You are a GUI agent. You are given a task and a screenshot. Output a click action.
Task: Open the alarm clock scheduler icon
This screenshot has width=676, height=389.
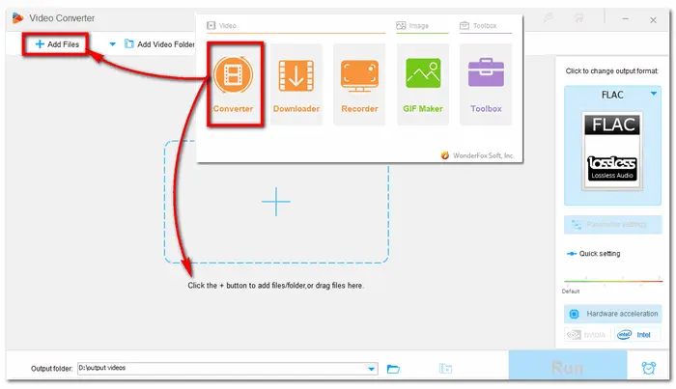[648, 368]
